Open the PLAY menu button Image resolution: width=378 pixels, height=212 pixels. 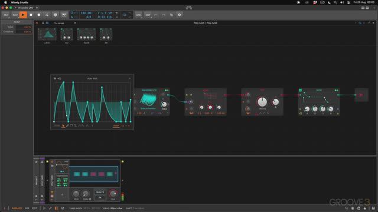tap(15, 15)
